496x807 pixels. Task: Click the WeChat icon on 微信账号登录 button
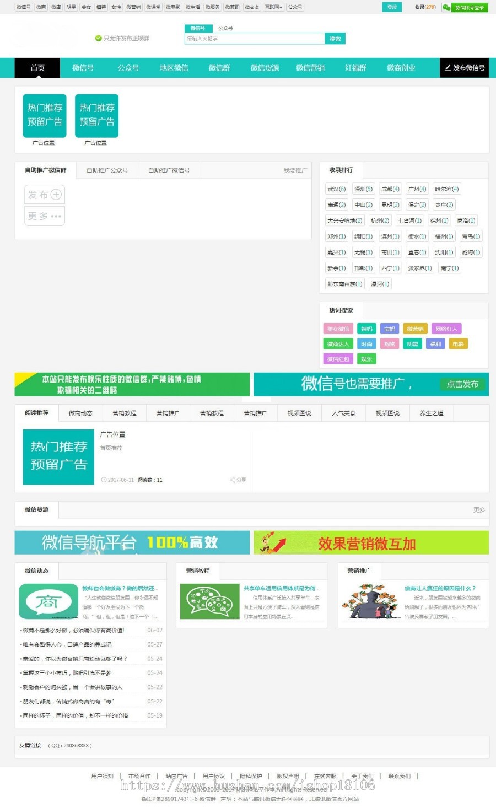pos(446,8)
